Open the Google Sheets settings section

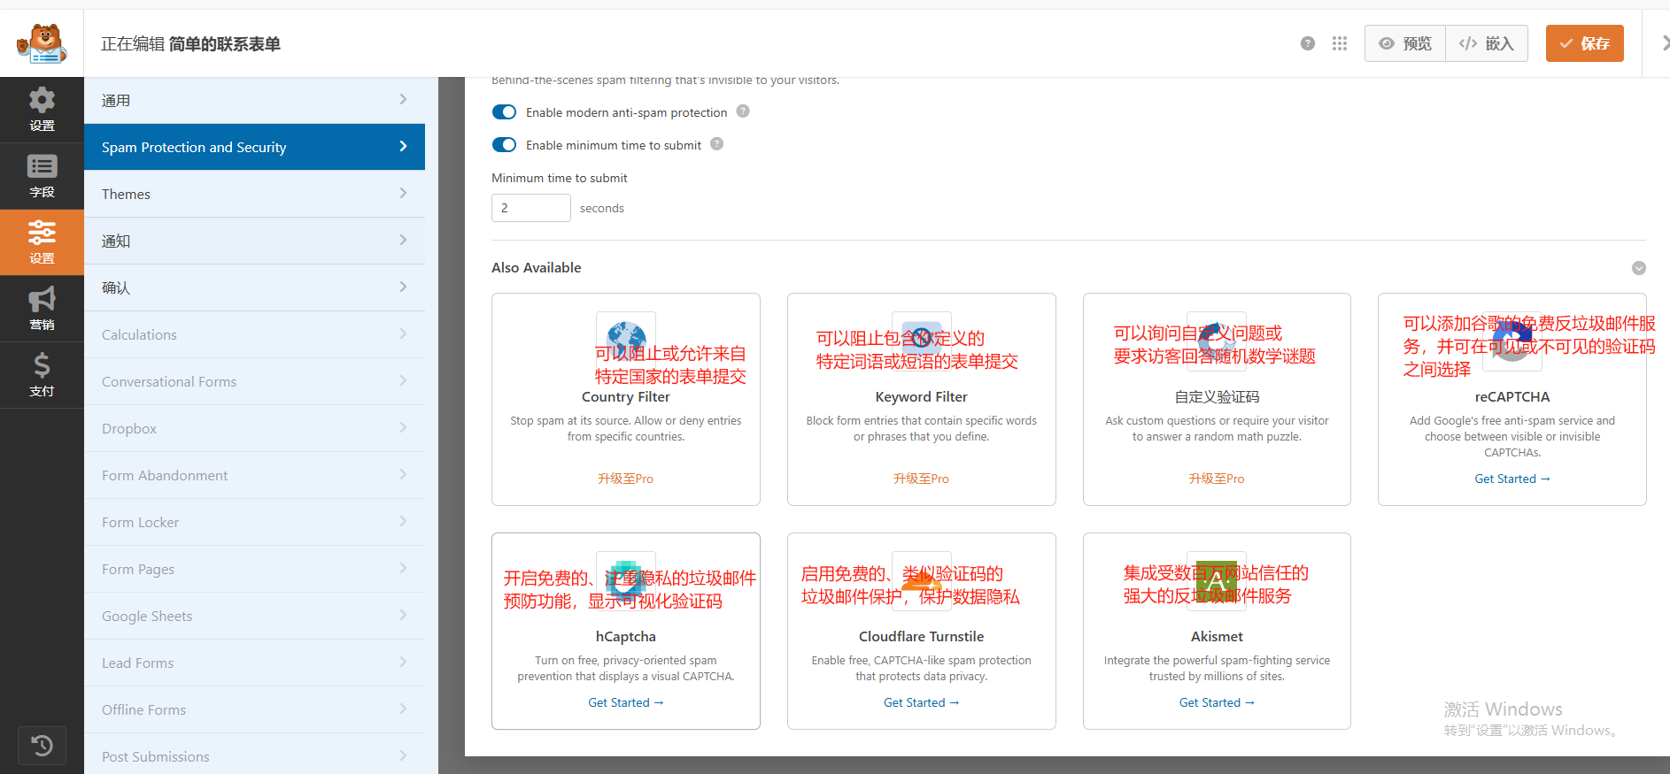(254, 616)
